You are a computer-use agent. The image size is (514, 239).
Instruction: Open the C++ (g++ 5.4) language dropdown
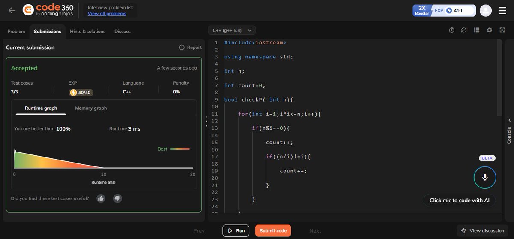coord(232,30)
